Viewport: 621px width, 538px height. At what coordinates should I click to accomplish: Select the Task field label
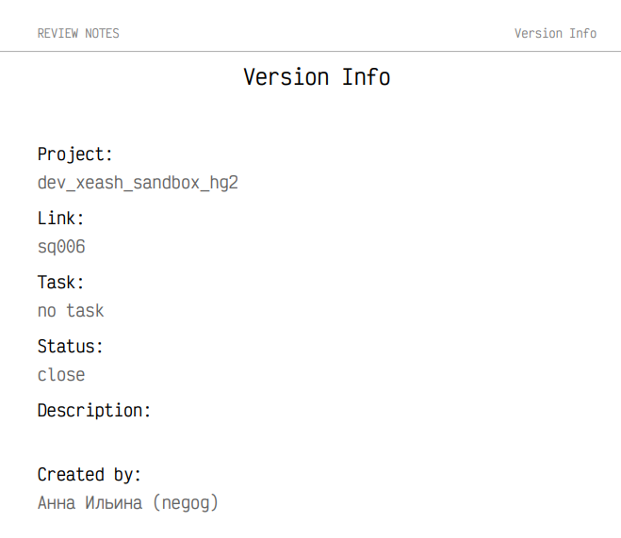(x=61, y=283)
